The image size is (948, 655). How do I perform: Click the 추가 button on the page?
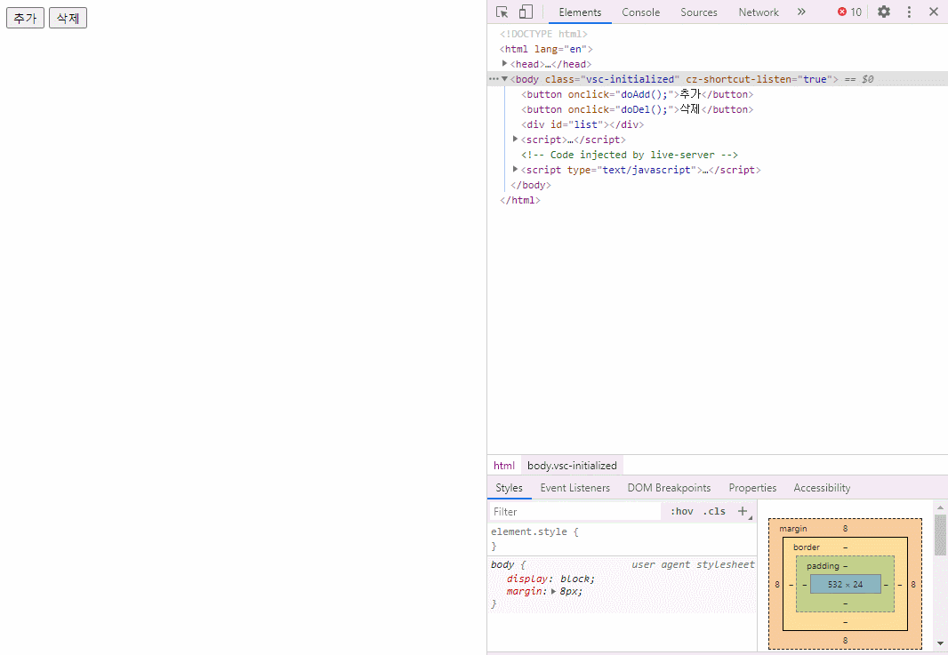coord(26,18)
